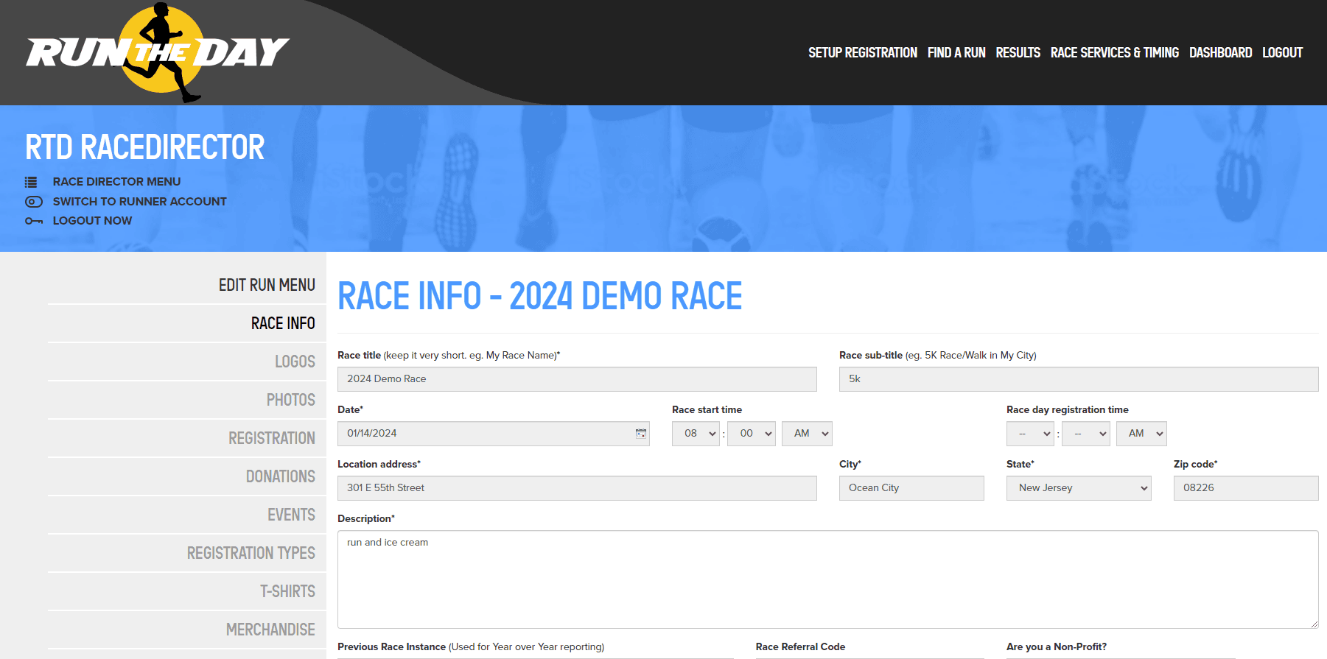Open the Logos section in sidebar
Screen dimensions: 1327x659
[x=295, y=362]
